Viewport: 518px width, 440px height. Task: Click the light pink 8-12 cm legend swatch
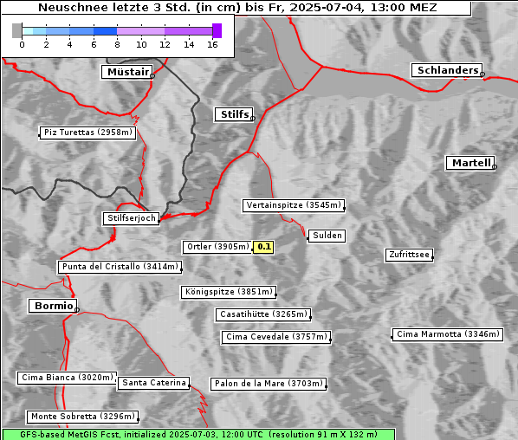[x=140, y=31]
